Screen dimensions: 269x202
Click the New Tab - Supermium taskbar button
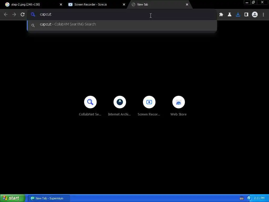click(x=49, y=198)
